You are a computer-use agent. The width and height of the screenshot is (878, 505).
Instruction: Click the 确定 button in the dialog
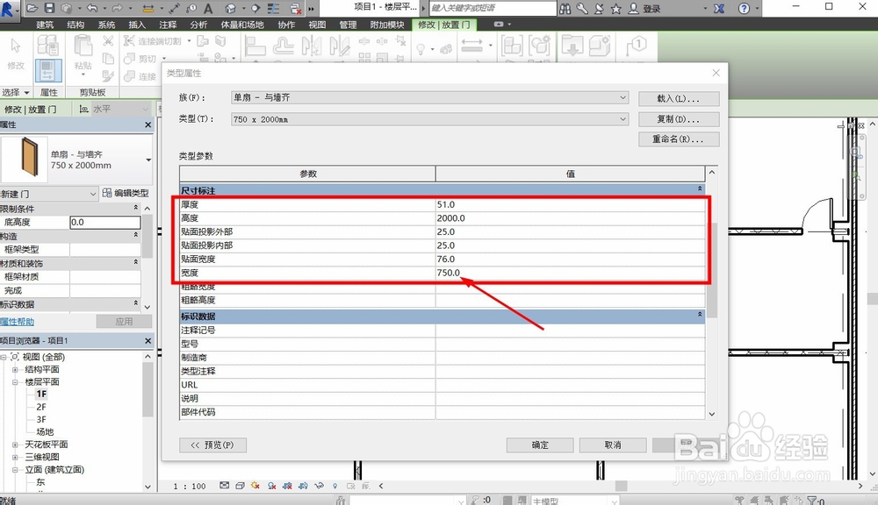pos(540,445)
